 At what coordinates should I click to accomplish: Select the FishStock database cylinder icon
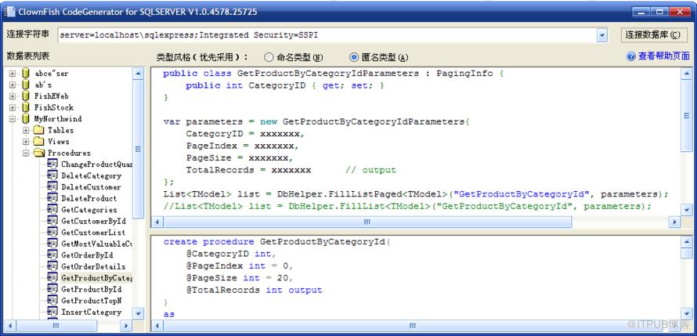25,107
